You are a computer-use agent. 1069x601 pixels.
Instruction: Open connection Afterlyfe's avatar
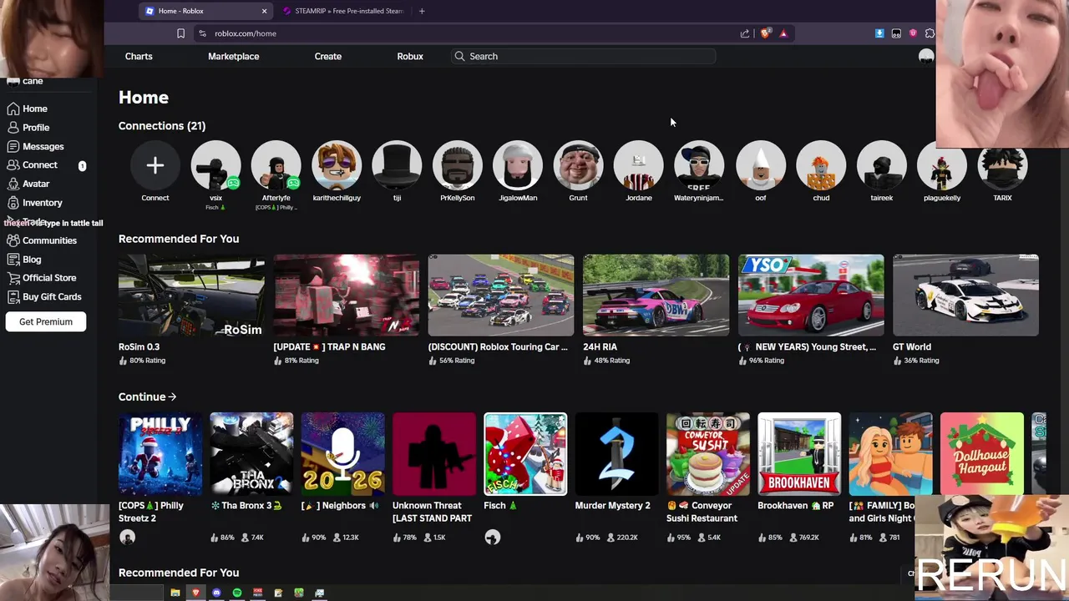click(276, 165)
